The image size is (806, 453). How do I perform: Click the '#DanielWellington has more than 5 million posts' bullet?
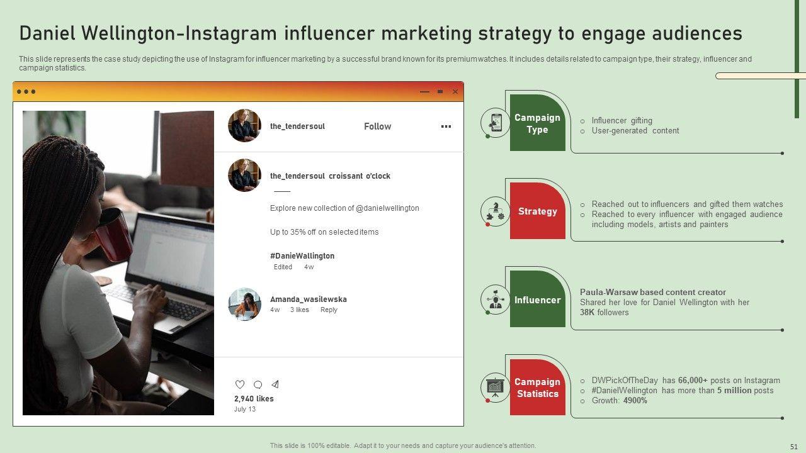point(683,391)
